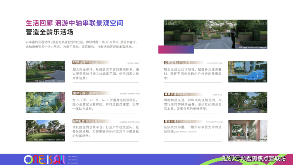This screenshot has width=293, height=165.
Task: Open the PLAY clubhouse thumbnail image
Action: click(x=247, y=131)
